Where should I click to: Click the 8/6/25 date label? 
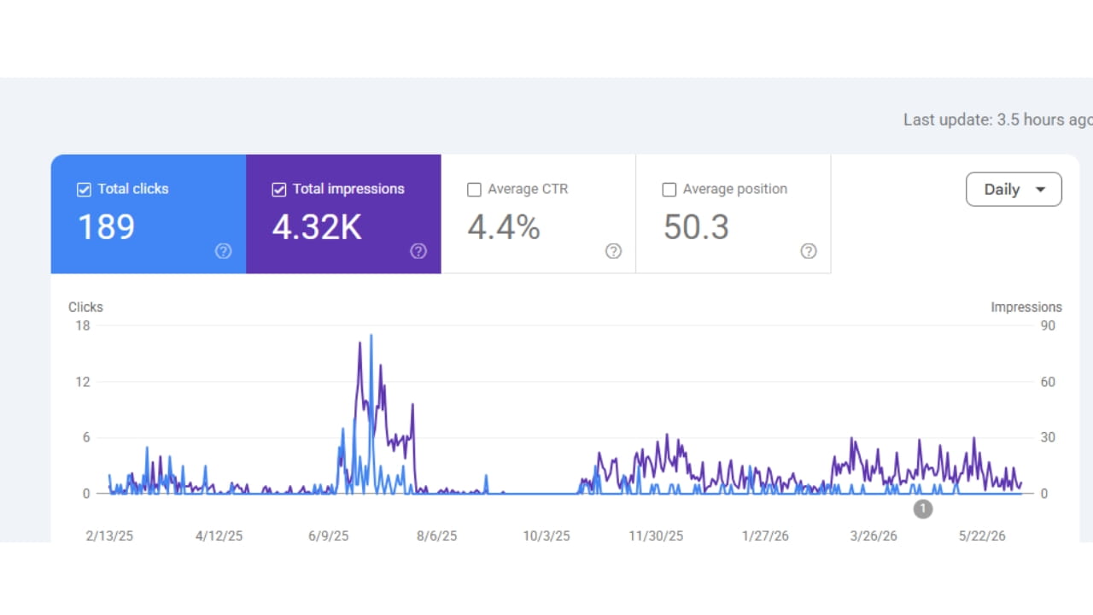click(x=436, y=536)
